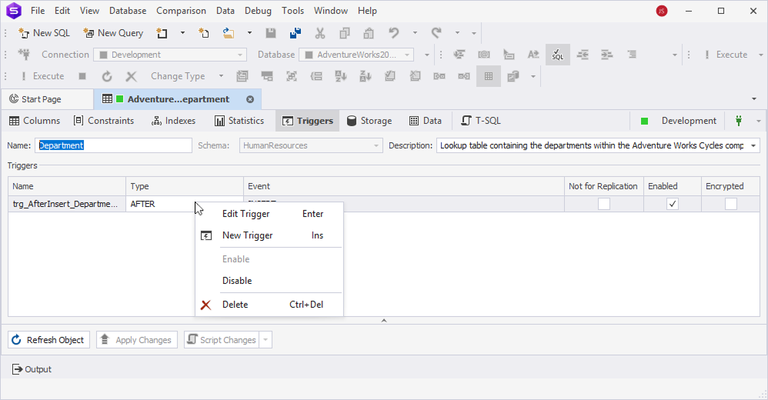Toggle Not for Replication checkbox for trigger
The height and width of the screenshot is (400, 768).
pyautogui.click(x=604, y=204)
